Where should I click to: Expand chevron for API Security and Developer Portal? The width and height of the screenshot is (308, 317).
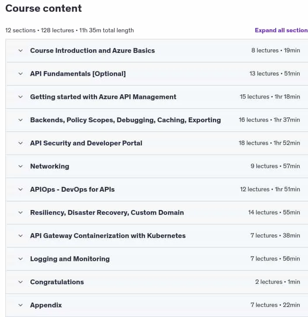click(21, 143)
